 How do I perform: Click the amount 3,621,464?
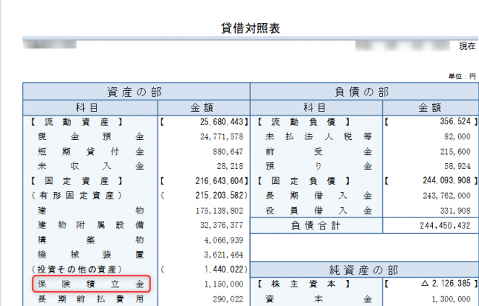coord(224,255)
